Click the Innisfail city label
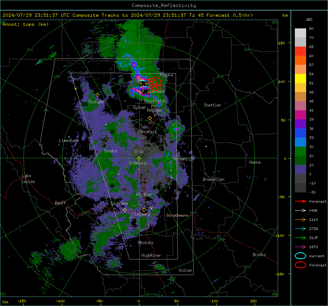The height and width of the screenshot is (306, 328). tap(147, 132)
